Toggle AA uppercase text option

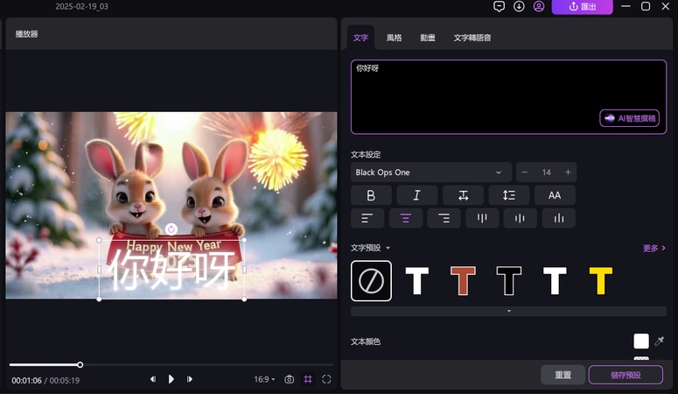click(x=555, y=195)
